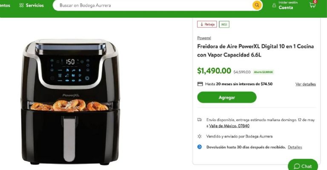The width and height of the screenshot is (327, 170).
Task: Click the chat bubble icon
Action: pos(297,166)
